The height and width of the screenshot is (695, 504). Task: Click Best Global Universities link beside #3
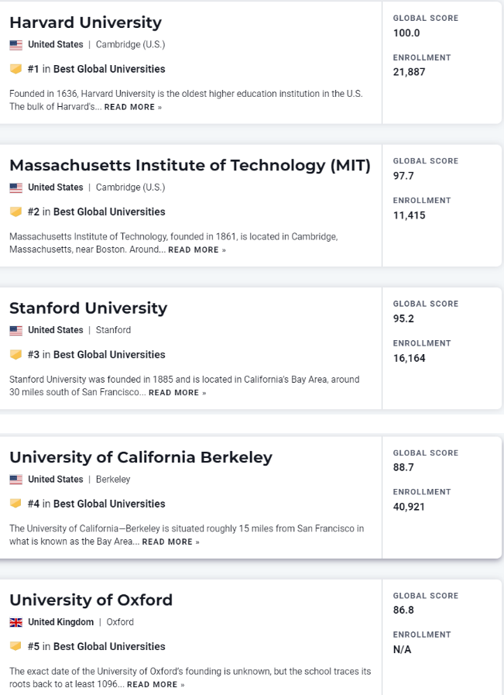pyautogui.click(x=109, y=354)
